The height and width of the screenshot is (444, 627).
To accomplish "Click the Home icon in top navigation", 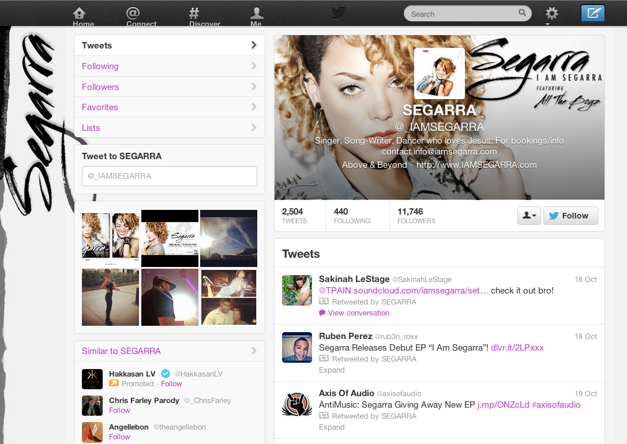I will 80,13.
